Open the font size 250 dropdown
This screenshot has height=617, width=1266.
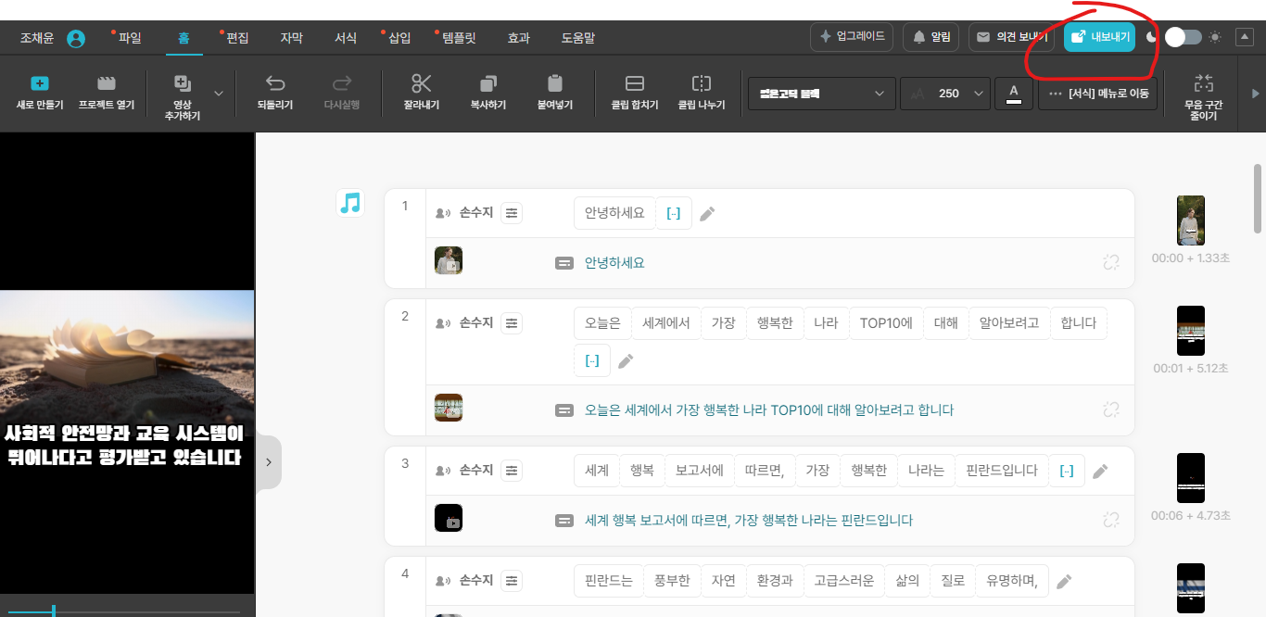tap(944, 94)
